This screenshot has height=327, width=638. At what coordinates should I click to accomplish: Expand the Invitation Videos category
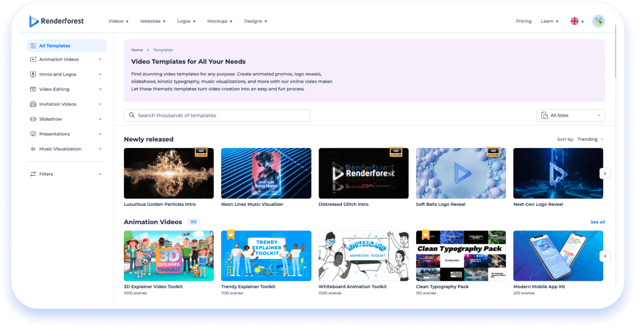coord(100,104)
